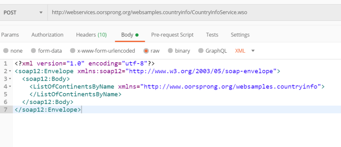
Task: Select the Body tab
Action: (130, 35)
